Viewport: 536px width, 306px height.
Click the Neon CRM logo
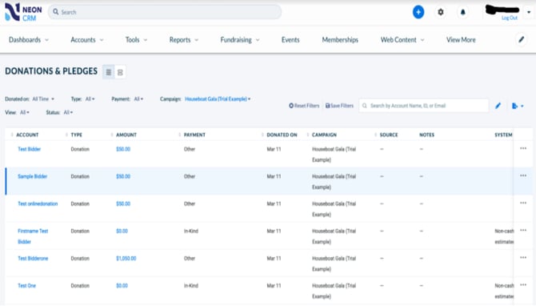23,13
